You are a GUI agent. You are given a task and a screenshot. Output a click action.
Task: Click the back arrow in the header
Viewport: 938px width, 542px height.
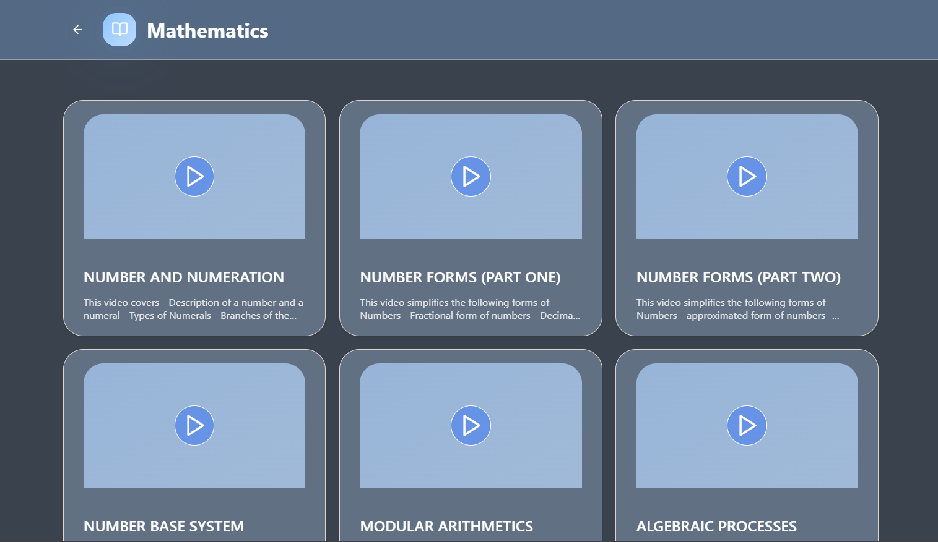click(77, 29)
